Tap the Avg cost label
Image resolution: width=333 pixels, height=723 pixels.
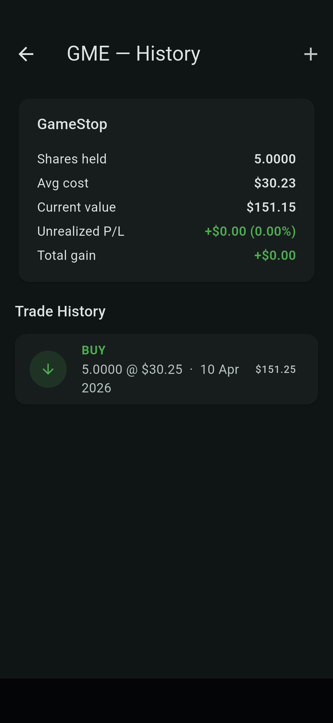point(63,183)
